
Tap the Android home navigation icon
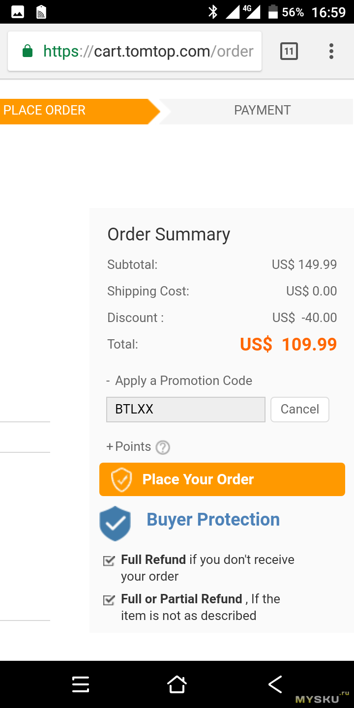pos(177,684)
